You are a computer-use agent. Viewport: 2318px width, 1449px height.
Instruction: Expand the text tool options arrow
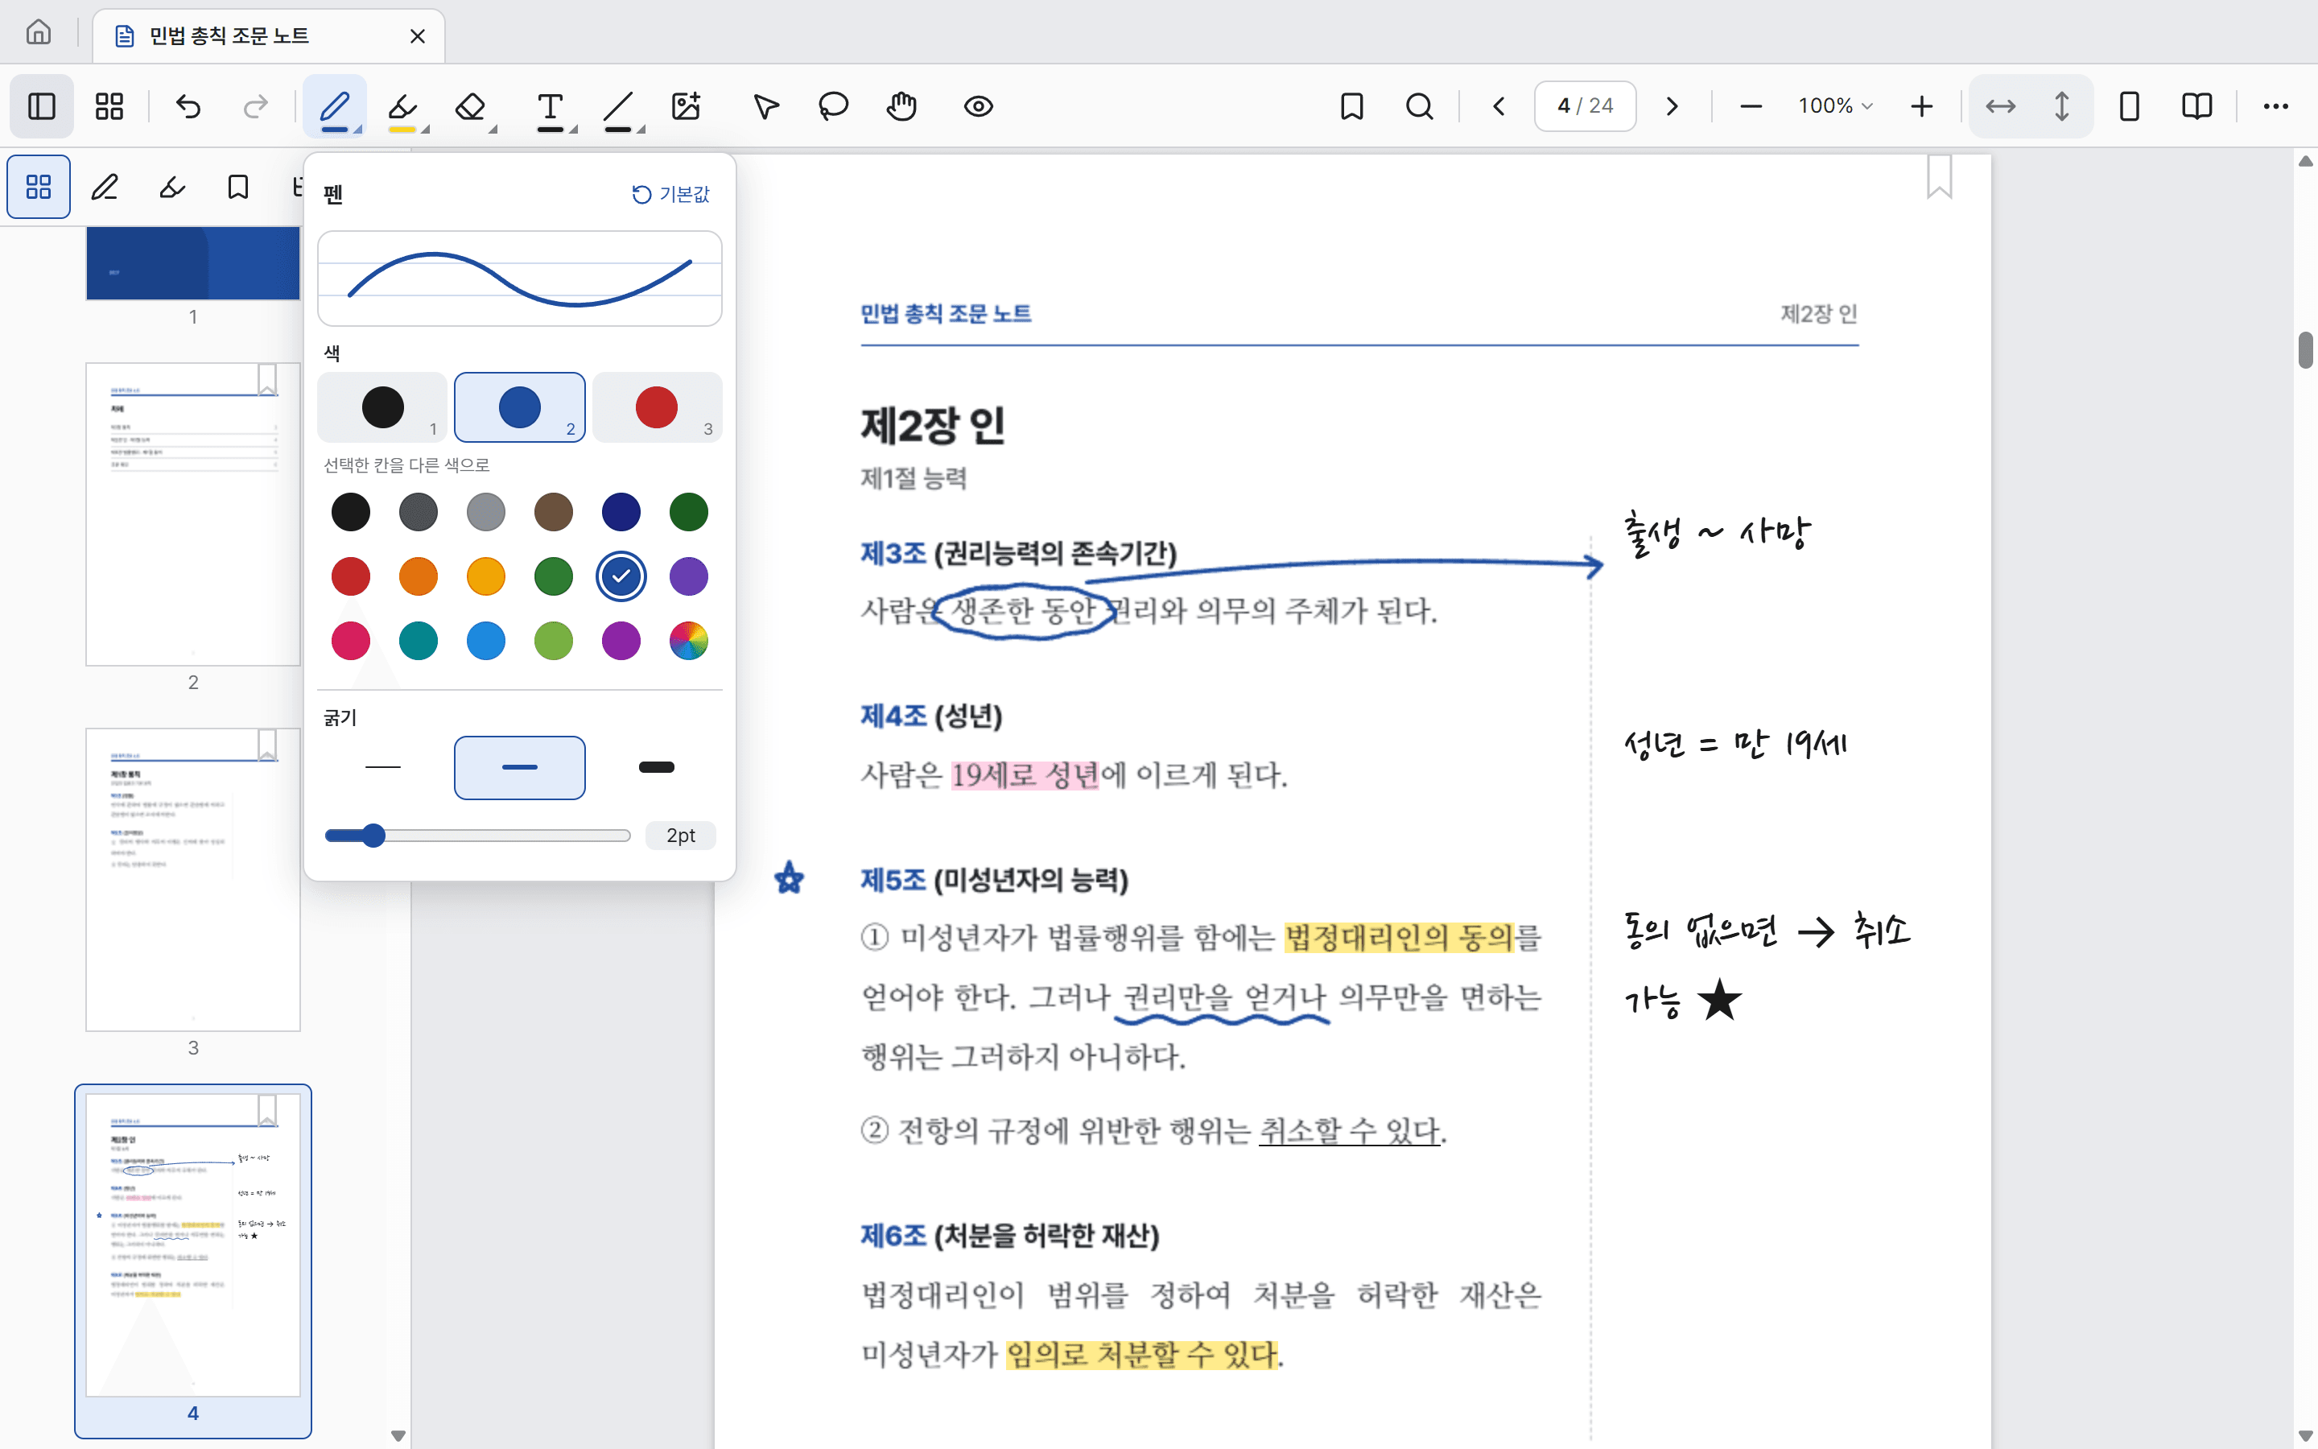[573, 129]
